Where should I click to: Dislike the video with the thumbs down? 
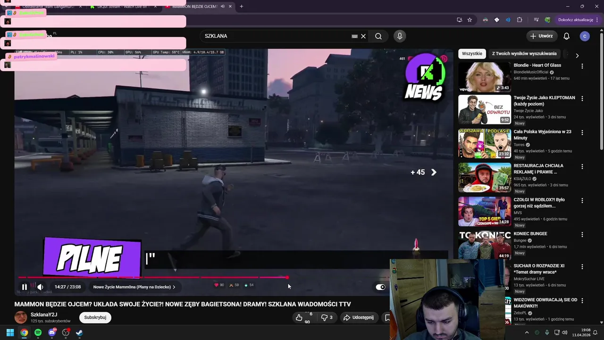(x=327, y=317)
